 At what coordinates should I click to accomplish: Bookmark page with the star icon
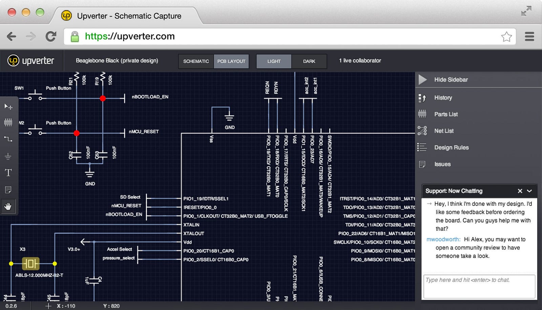click(506, 37)
